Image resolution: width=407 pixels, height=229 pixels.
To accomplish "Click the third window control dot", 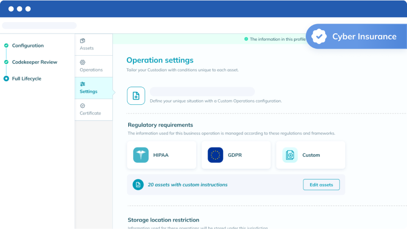I will (x=28, y=9).
